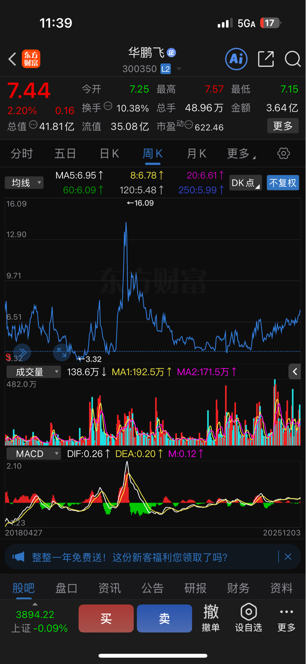This screenshot has height=664, width=306.
Task: Tap the 3.32 low label on chart
Action: (90, 359)
